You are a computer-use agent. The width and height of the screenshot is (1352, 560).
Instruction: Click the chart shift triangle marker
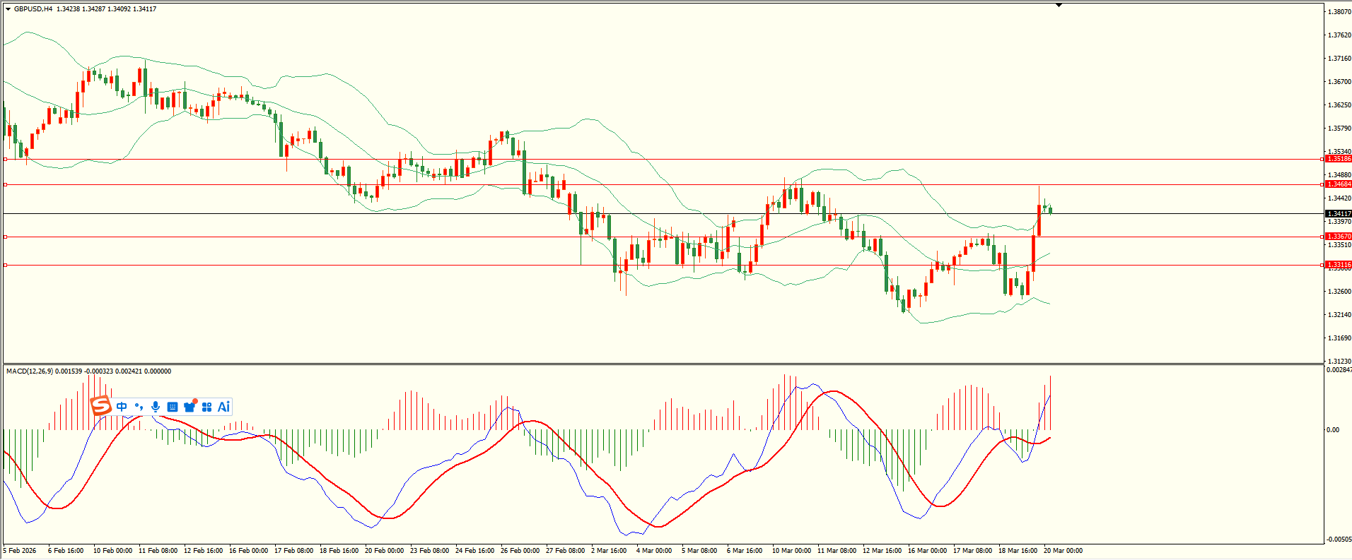[x=1059, y=6]
